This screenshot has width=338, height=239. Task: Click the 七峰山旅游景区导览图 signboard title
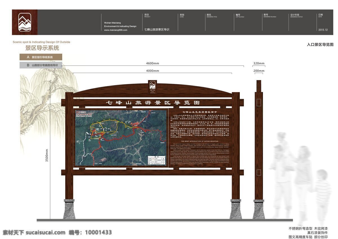pos(152,103)
